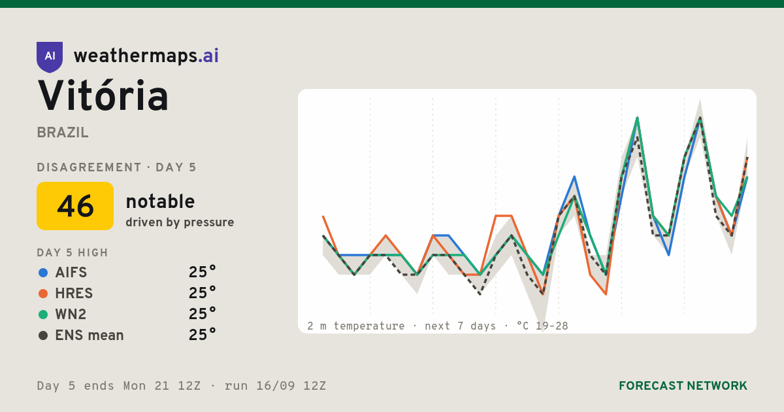The width and height of the screenshot is (784, 412).
Task: Click the dark ENS mean legend dot
Action: 43,335
